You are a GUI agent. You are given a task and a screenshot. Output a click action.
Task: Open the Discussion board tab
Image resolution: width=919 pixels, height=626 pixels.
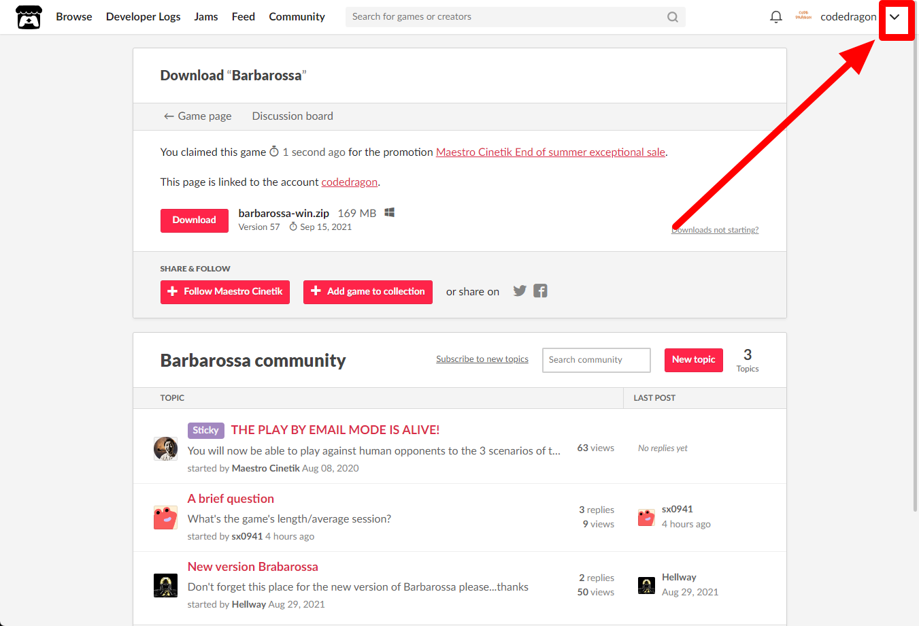coord(293,116)
